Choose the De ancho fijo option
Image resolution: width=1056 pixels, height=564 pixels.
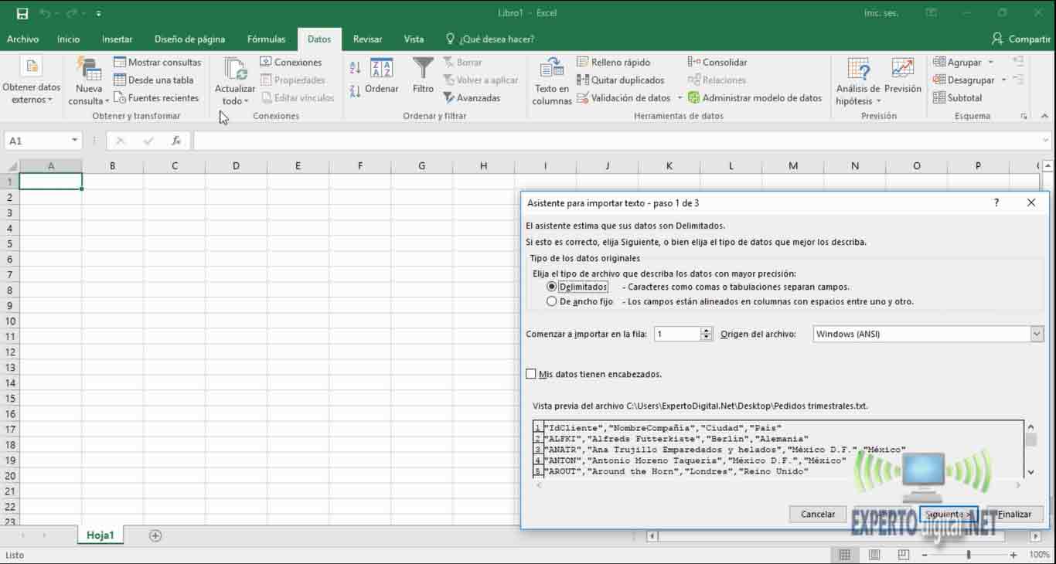[552, 301]
